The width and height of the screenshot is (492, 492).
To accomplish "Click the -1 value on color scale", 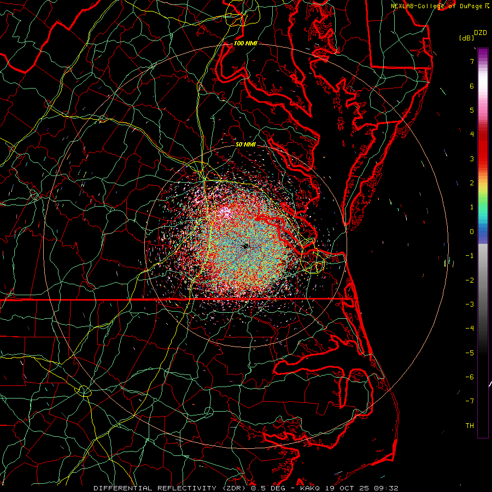I will 470,256.
